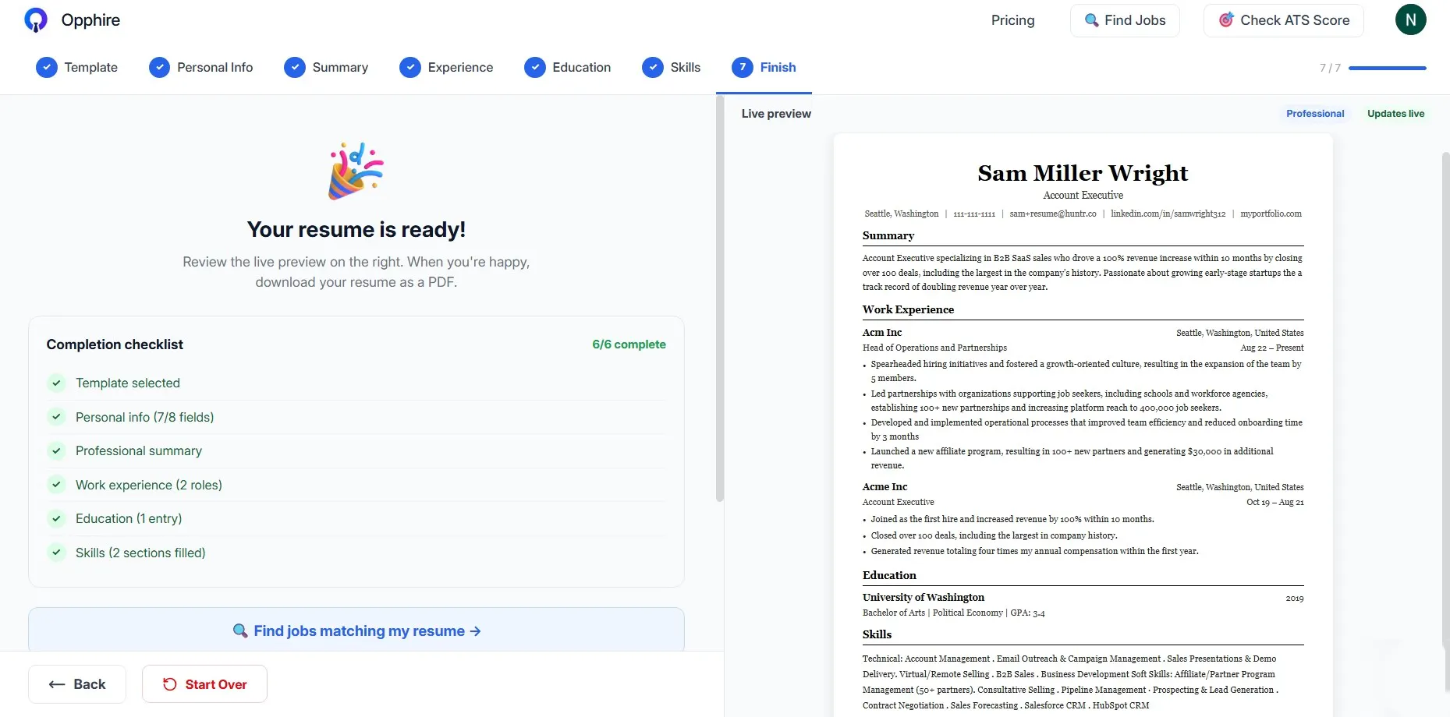Viewport: 1450px width, 717px height.
Task: Click the Find Jobs button
Action: click(x=1125, y=20)
